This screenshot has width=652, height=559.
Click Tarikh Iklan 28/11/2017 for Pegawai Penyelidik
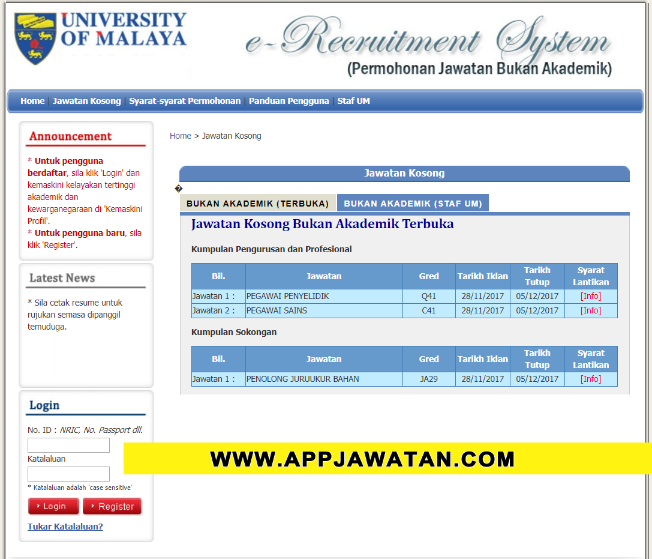pos(482,297)
